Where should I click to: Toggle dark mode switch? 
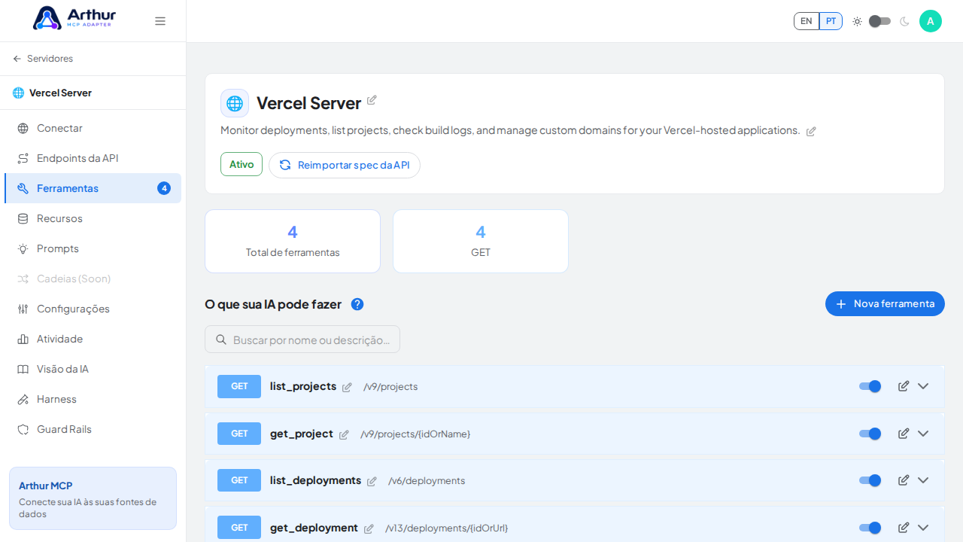tap(879, 21)
